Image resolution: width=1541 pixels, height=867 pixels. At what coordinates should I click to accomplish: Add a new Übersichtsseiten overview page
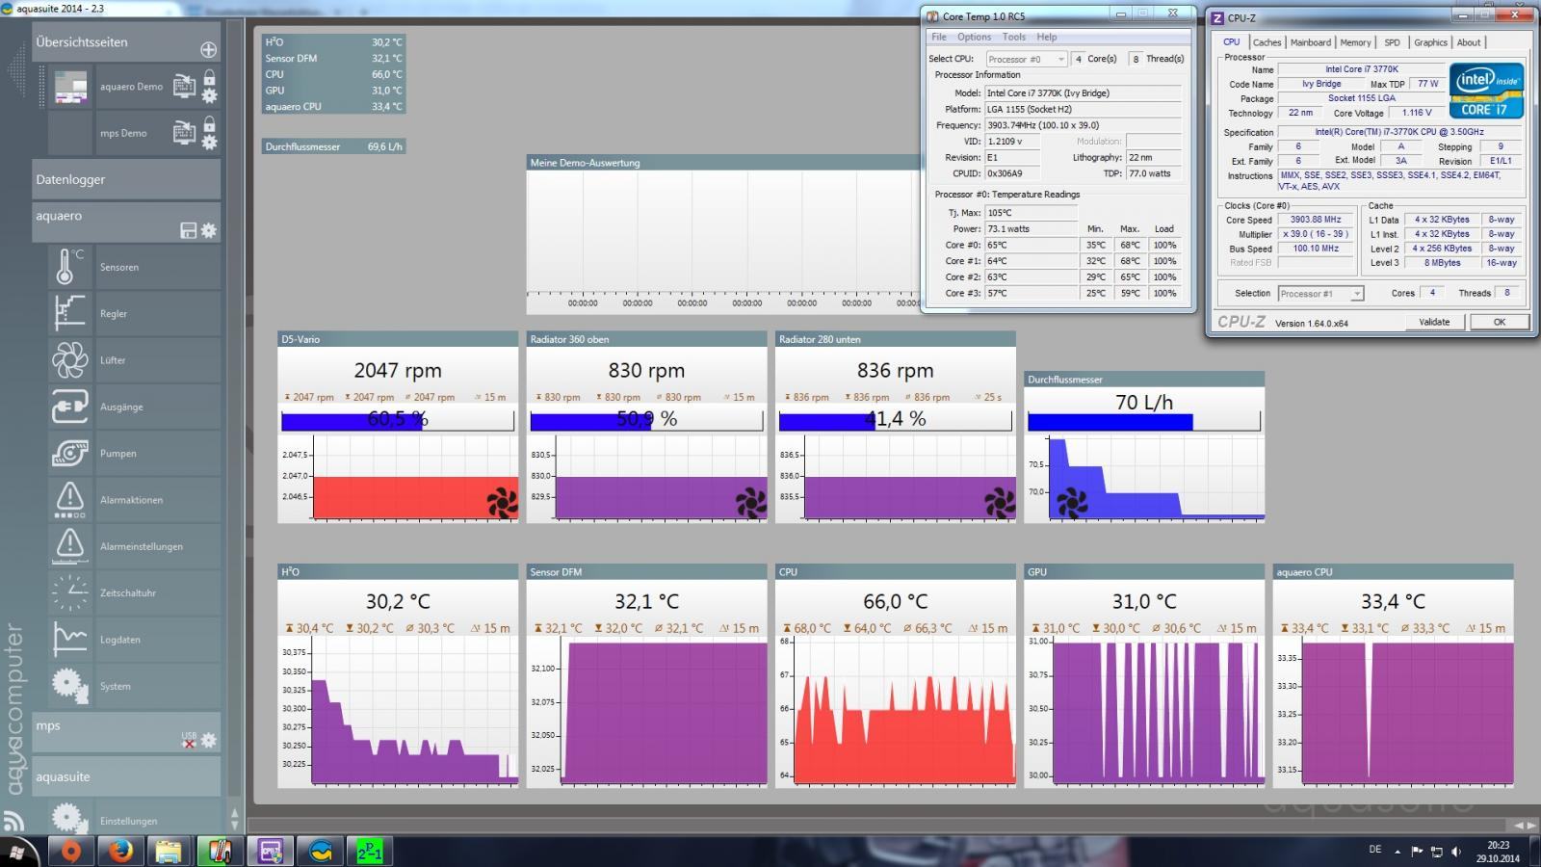[208, 49]
